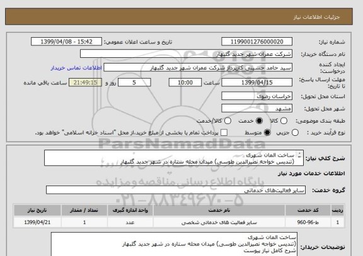
Task: Click the response deadline date 1399/04/15
Action: click(x=256, y=82)
